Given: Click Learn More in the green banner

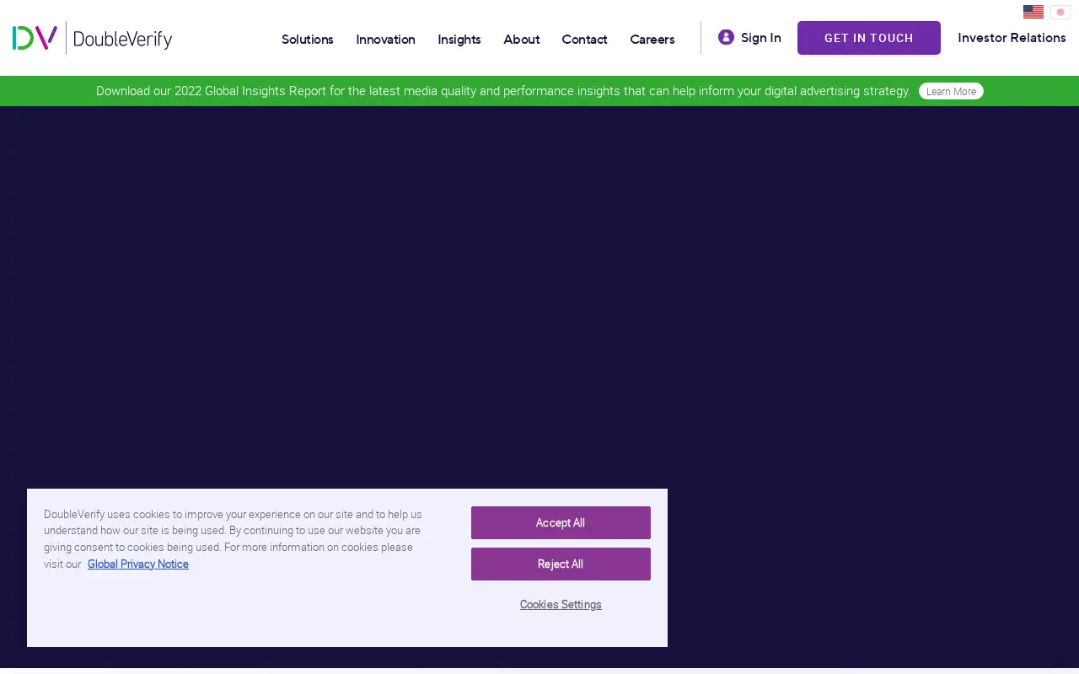Looking at the screenshot, I should click(951, 91).
